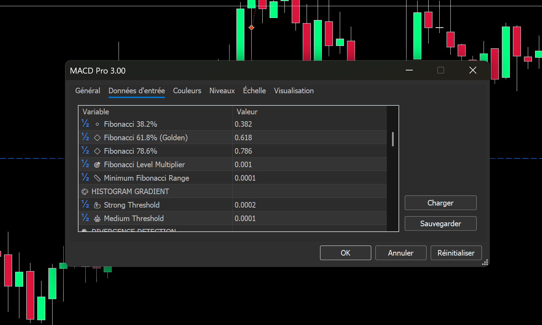Click the ½ type icon beside Strong Threshold
The image size is (542, 325).
point(85,204)
